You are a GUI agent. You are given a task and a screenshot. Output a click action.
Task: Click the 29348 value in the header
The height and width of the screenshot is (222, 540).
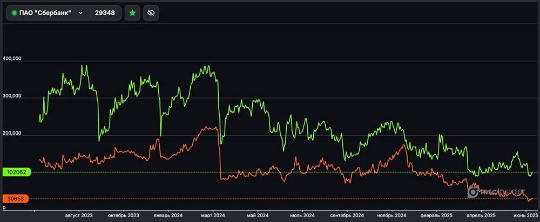[x=105, y=13]
